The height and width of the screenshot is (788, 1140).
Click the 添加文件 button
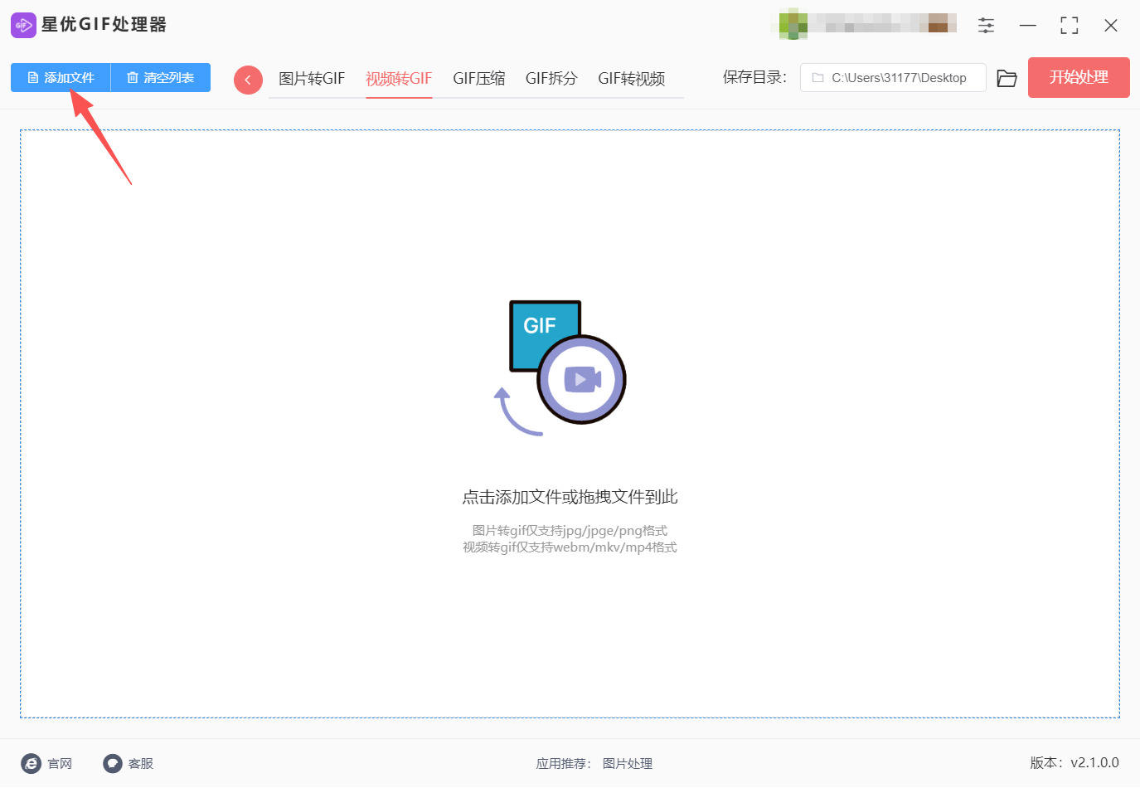point(66,77)
